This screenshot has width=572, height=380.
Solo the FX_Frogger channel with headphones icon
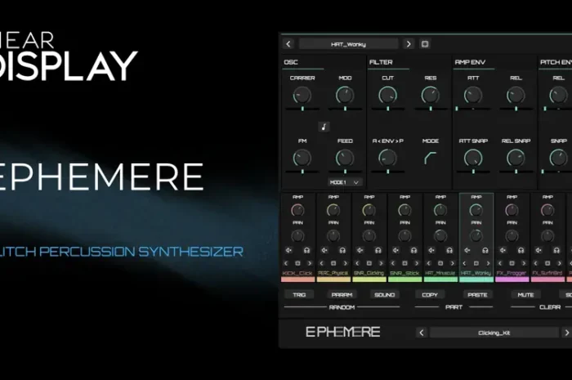(521, 250)
